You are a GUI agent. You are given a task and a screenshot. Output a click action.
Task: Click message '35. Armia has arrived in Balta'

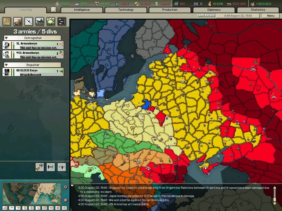click(x=113, y=204)
